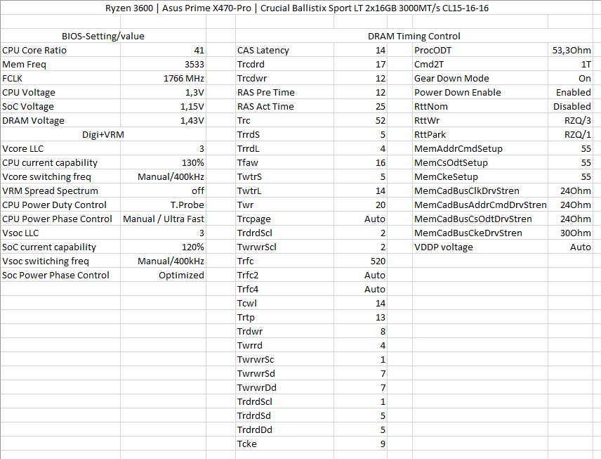Select the Trc value 52
Image resolution: width=601 pixels, height=459 pixels.
click(360, 120)
